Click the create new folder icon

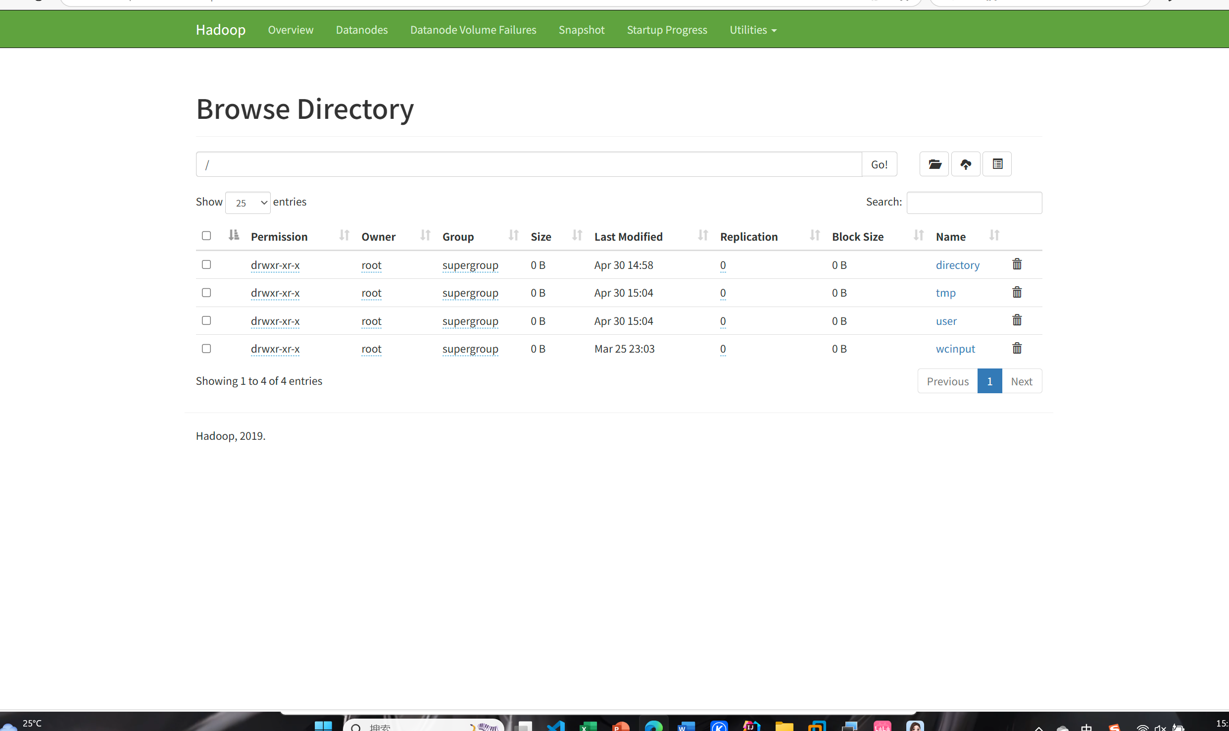click(934, 164)
